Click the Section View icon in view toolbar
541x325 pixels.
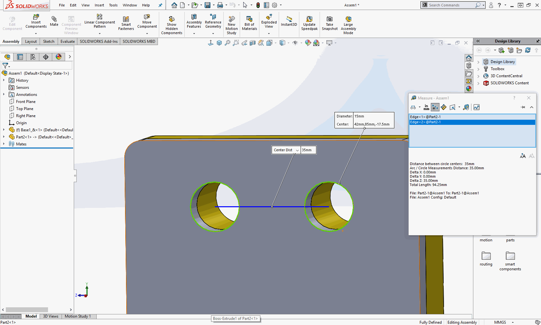(253, 43)
